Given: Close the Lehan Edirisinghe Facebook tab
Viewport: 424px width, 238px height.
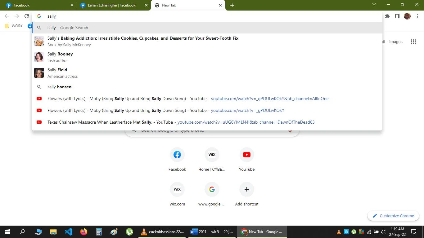Looking at the screenshot, I should pos(146,5).
